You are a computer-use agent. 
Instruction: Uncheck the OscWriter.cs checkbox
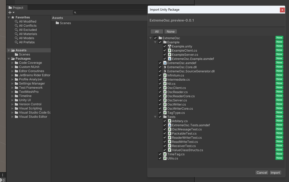click(x=160, y=104)
